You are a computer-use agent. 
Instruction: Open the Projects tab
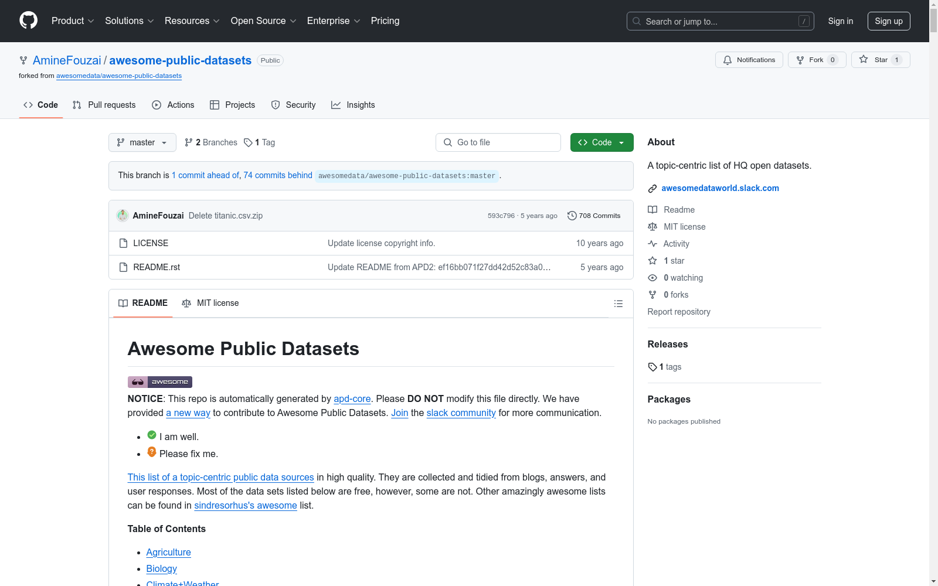233,105
